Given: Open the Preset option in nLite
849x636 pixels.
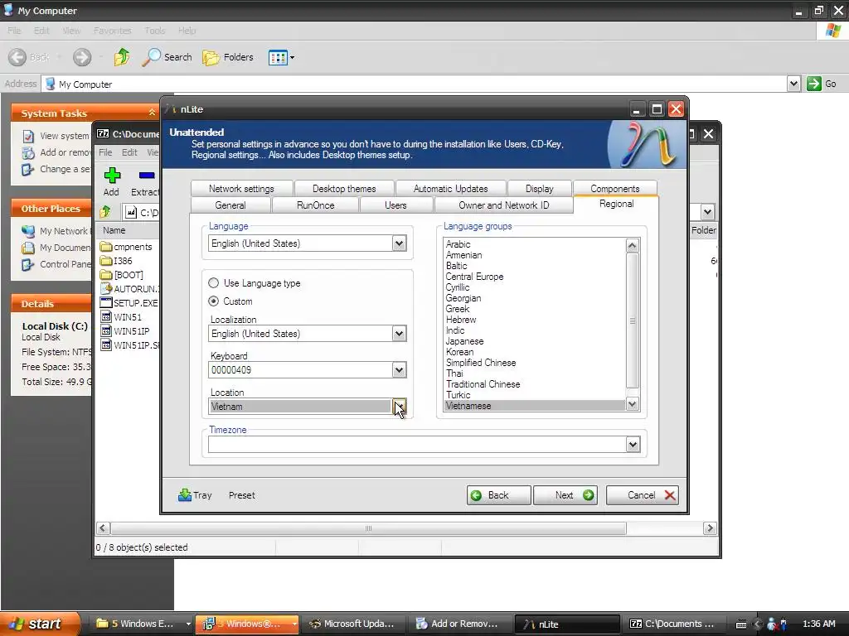Looking at the screenshot, I should (241, 495).
